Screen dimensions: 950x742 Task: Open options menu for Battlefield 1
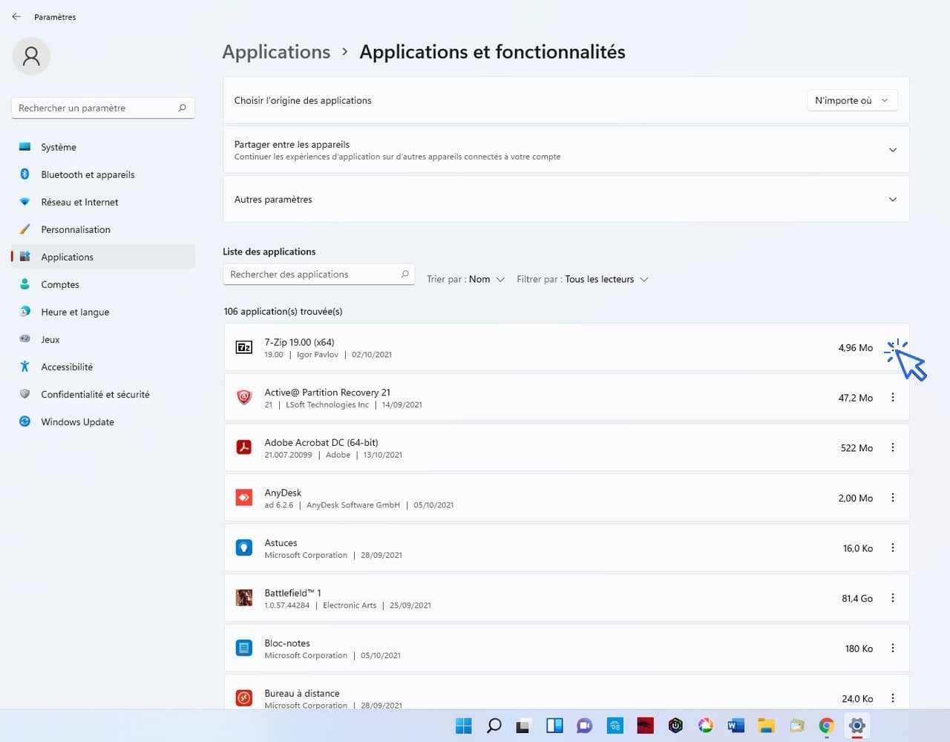coord(893,598)
